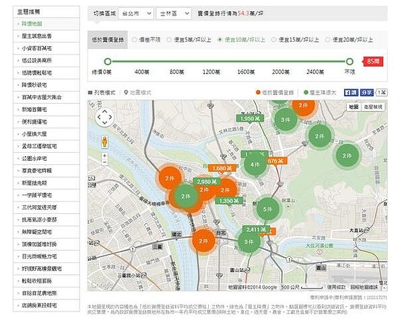Click the Facebook like button

pos(351,92)
